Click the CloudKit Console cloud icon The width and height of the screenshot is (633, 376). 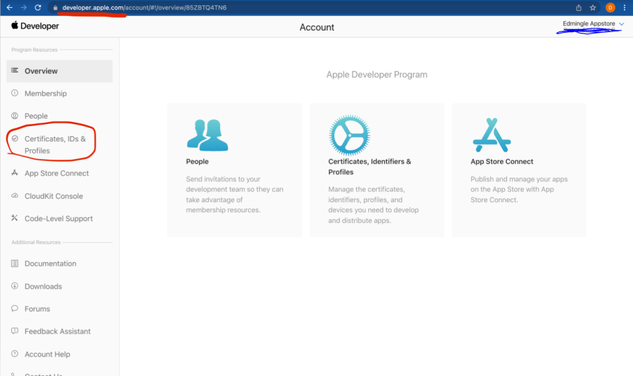[15, 196]
